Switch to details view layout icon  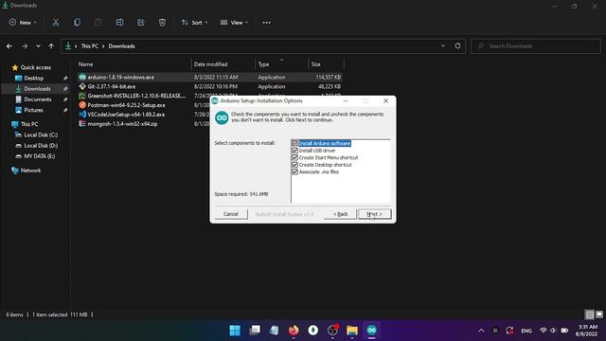590,314
